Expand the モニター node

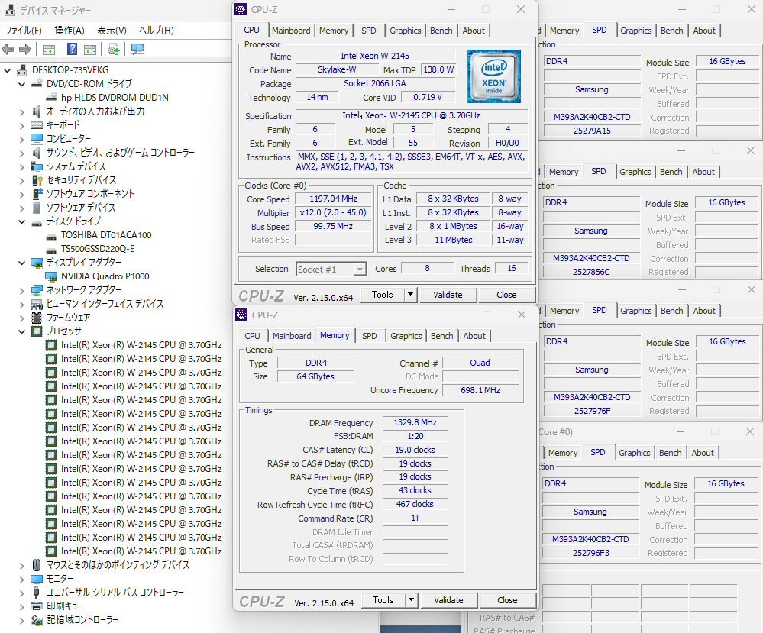[22, 580]
